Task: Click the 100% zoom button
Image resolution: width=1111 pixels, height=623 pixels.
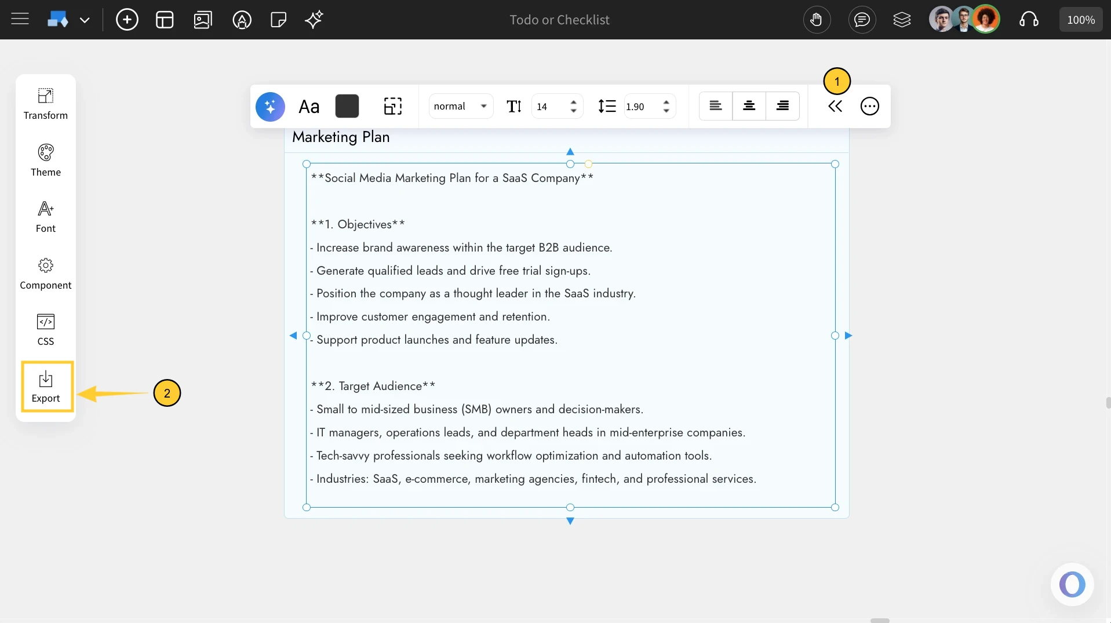Action: 1080,19
